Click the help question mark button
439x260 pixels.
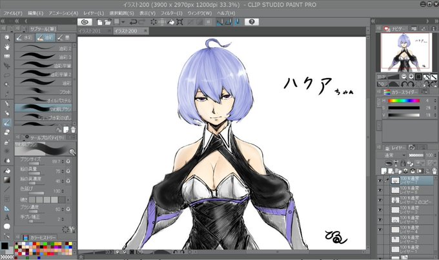[x=251, y=22]
